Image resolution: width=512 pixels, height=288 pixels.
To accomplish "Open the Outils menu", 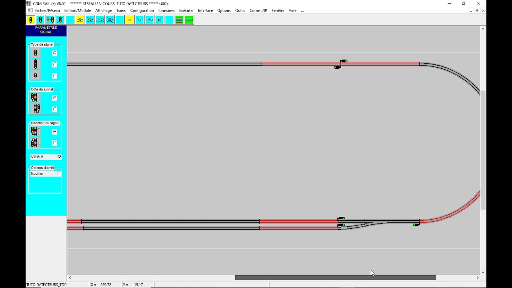I will 240,10.
